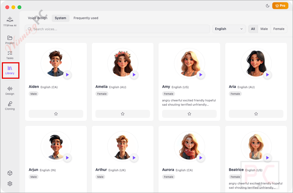Screen dimensions: 293x193
Task: Click Amelia's avatar thumbnail
Action: [123, 63]
